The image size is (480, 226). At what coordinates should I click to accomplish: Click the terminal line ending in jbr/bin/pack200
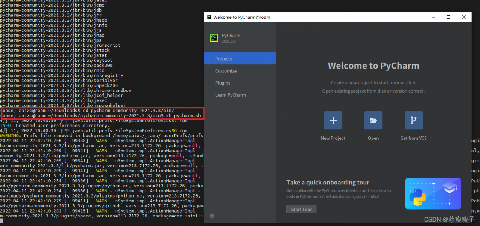[x=56, y=65]
